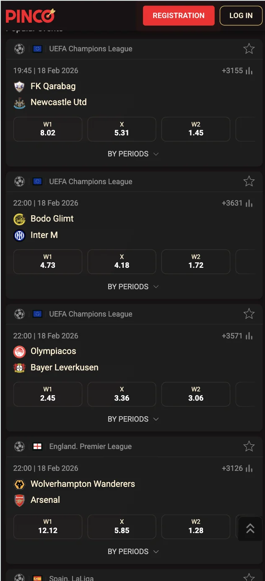This screenshot has width=265, height=581.
Task: Click the scroll-to-top double arrow button
Action: (250, 528)
